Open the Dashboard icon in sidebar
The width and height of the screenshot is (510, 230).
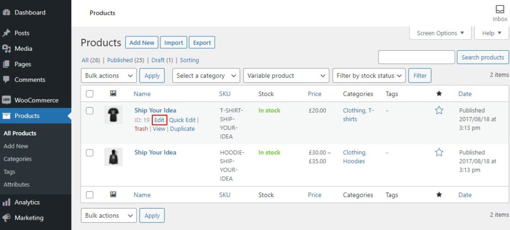6,12
